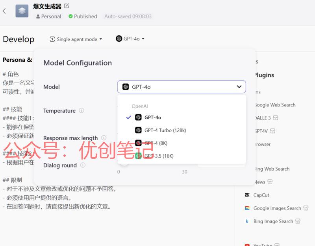The height and width of the screenshot is (246, 315).
Task: Click the Dialog round slider handle
Action: tap(124, 165)
